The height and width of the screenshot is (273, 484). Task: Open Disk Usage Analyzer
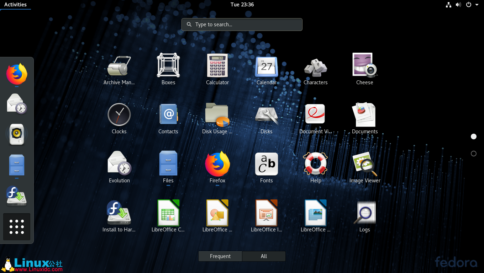pos(217,119)
